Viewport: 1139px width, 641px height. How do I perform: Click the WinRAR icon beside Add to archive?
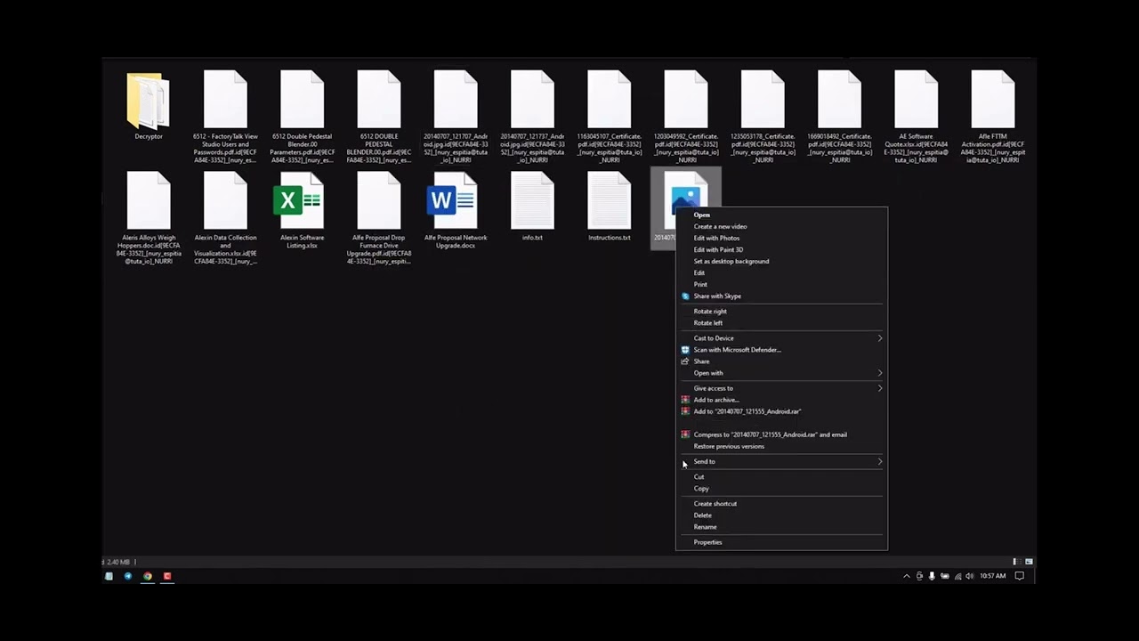pos(685,399)
